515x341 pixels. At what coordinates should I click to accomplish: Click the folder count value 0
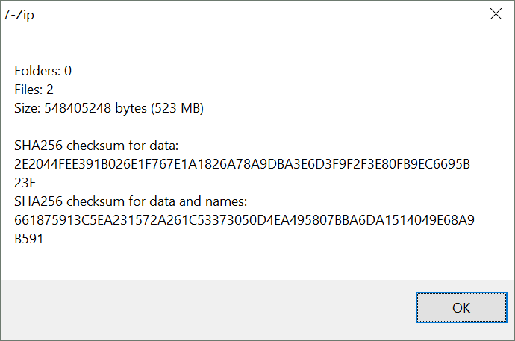(x=68, y=71)
